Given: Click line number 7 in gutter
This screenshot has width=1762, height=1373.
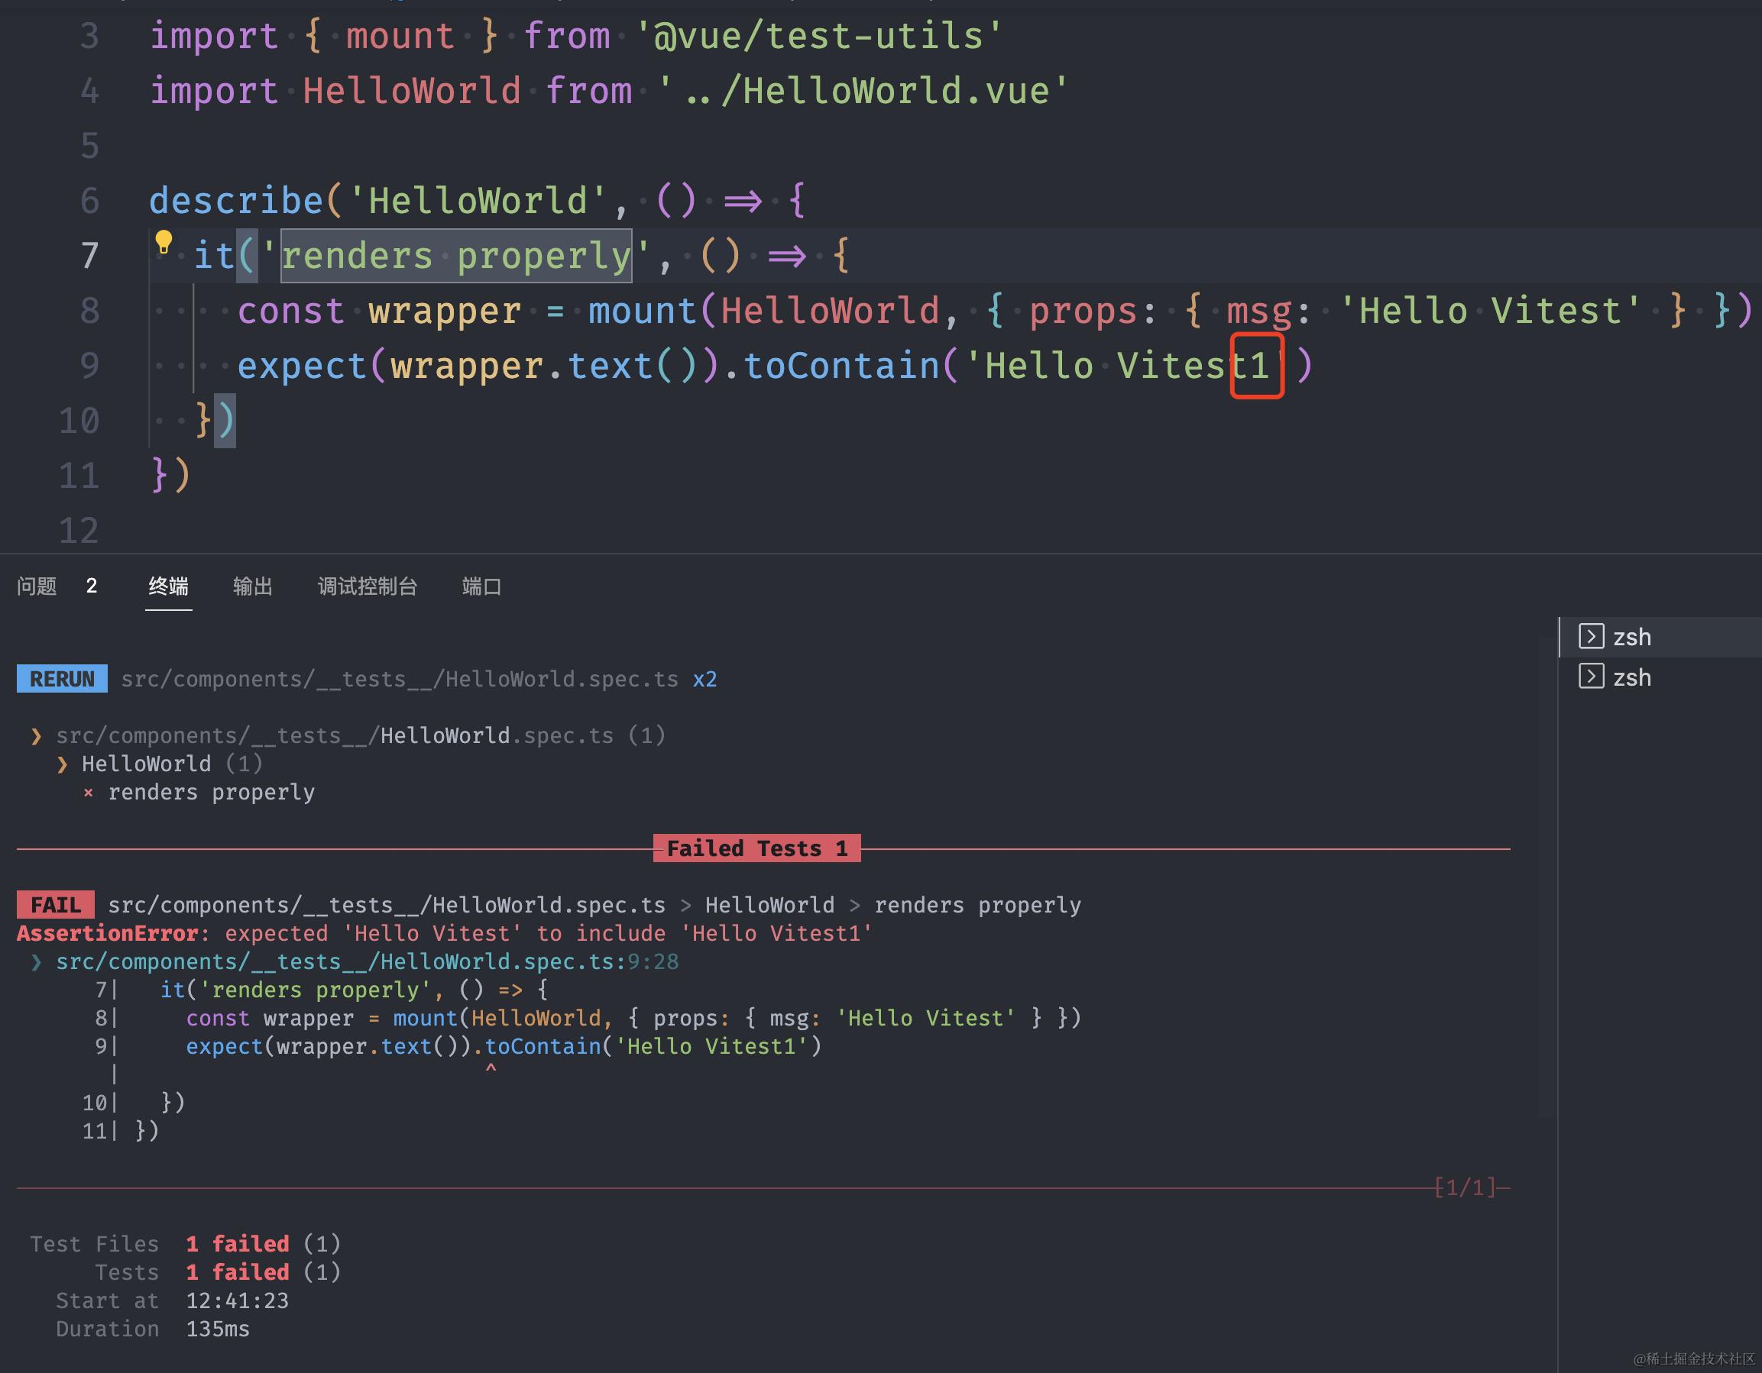Looking at the screenshot, I should pos(89,256).
